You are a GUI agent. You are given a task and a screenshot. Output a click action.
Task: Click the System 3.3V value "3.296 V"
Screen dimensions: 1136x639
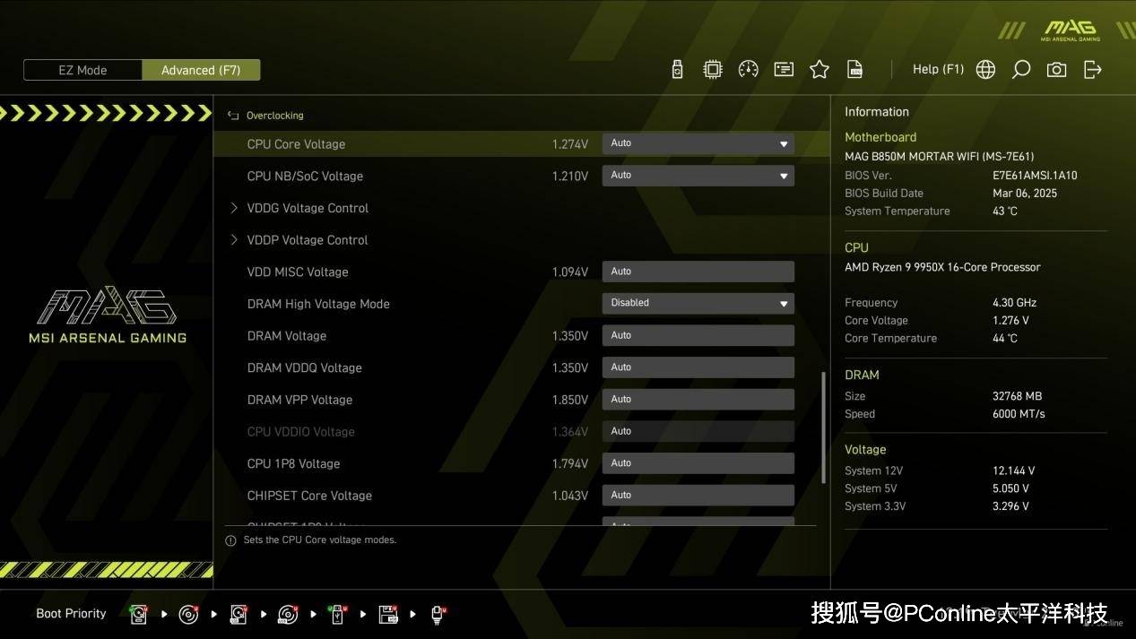click(1010, 506)
